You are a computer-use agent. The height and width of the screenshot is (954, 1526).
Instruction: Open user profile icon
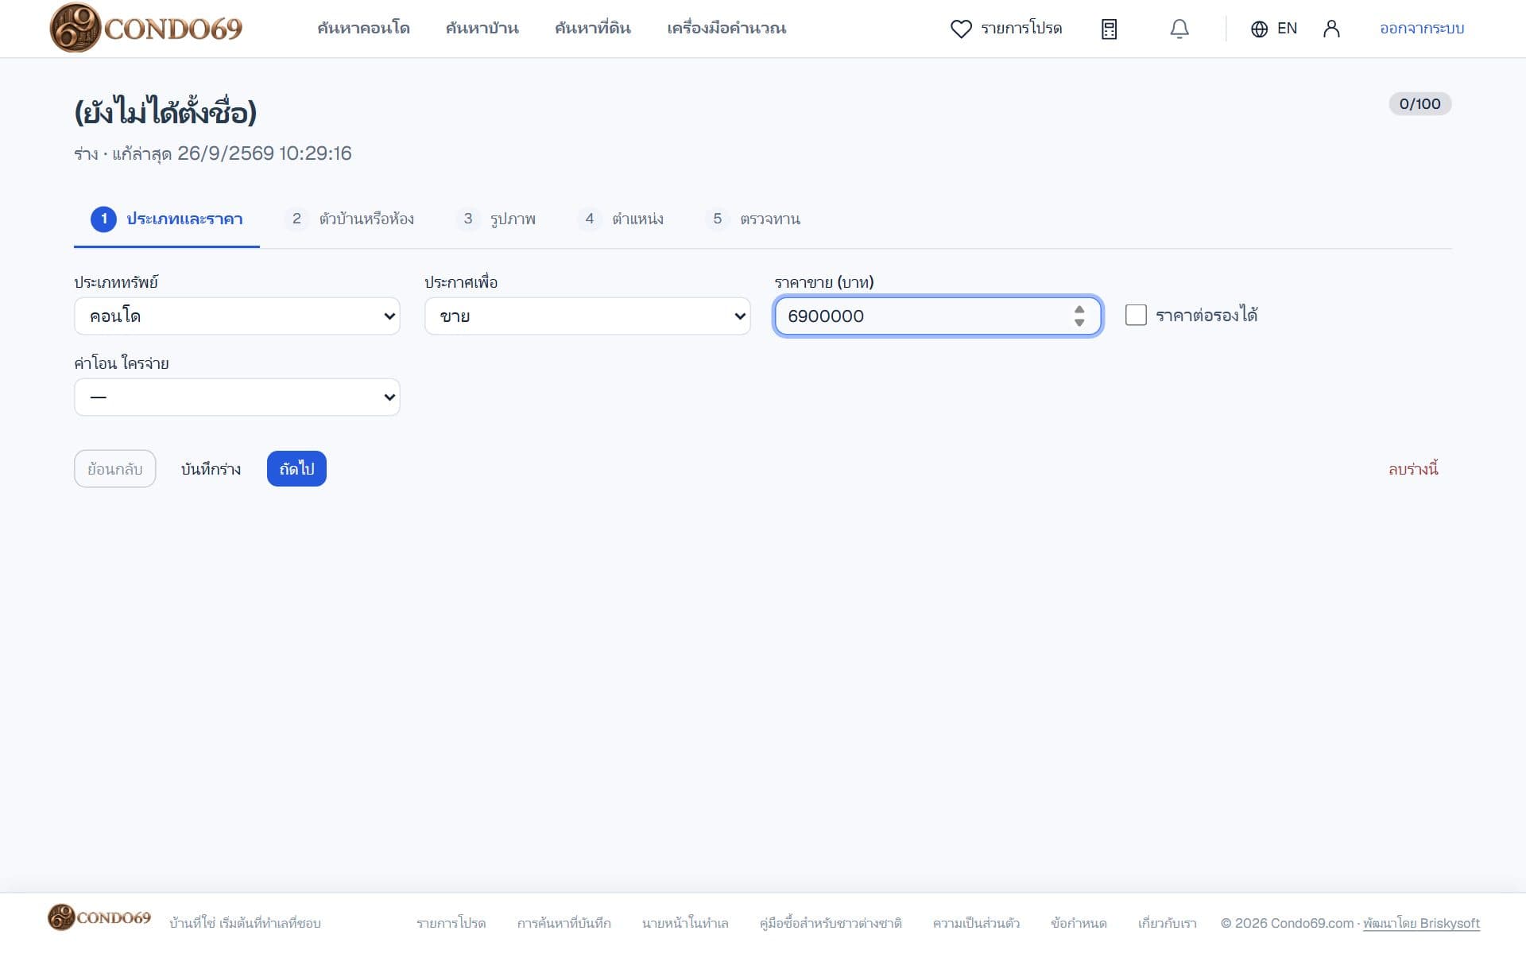coord(1331,29)
